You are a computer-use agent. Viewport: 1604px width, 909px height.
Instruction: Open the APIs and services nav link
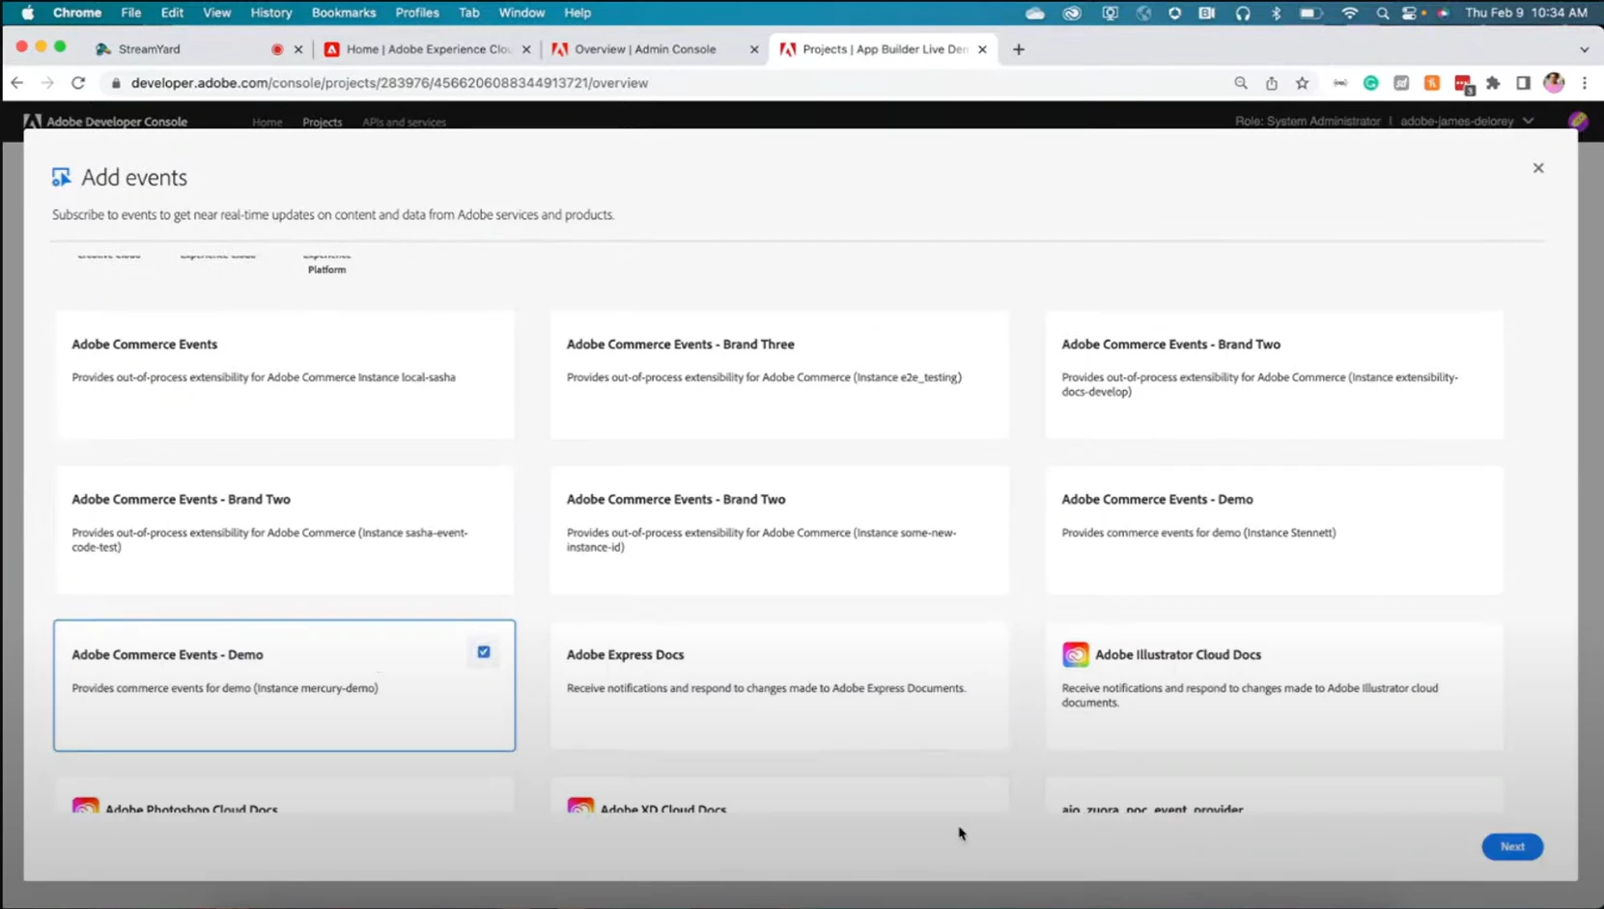coord(404,123)
